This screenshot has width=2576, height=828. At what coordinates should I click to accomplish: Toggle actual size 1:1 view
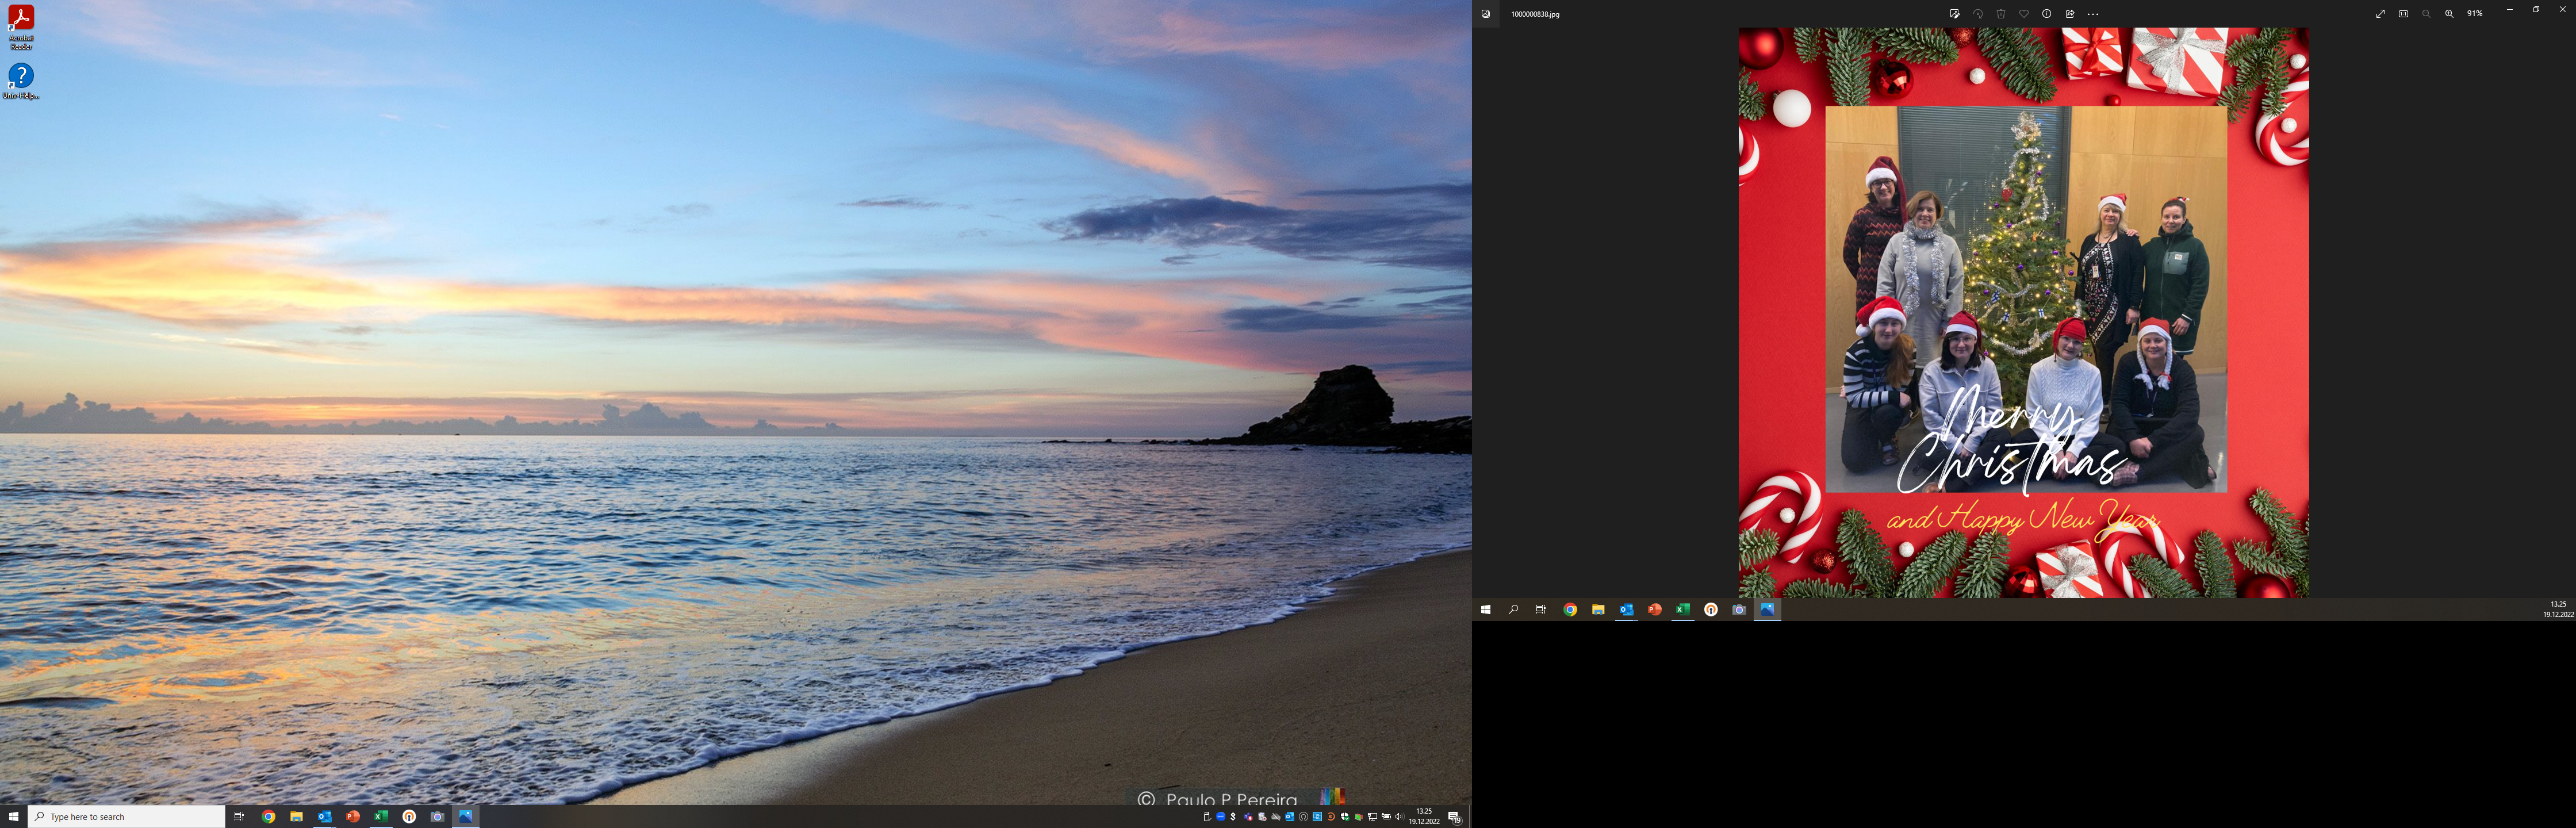[2403, 14]
